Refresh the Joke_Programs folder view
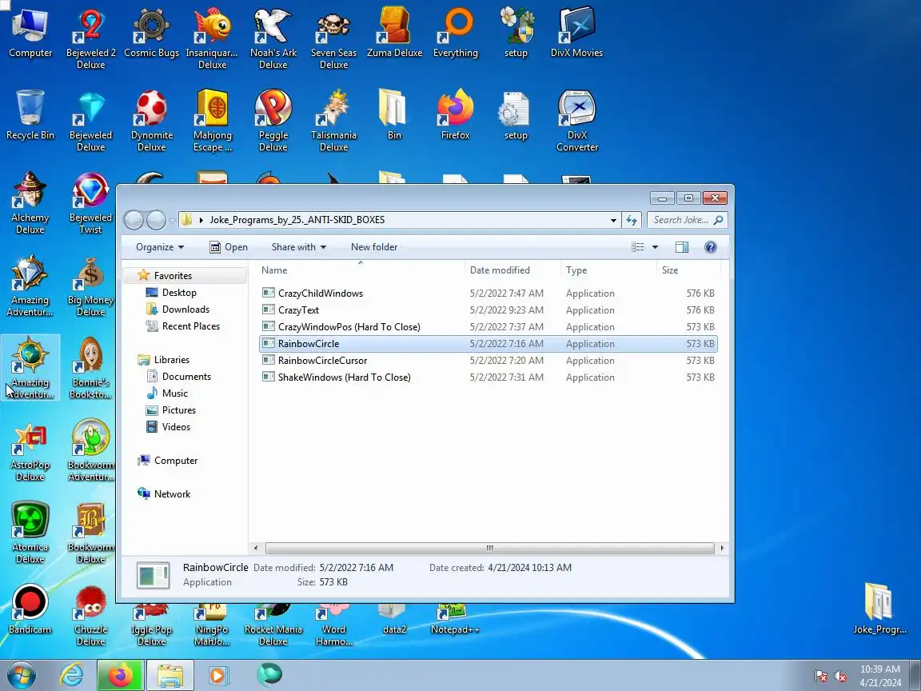Screen dimensions: 921x691 [632, 220]
